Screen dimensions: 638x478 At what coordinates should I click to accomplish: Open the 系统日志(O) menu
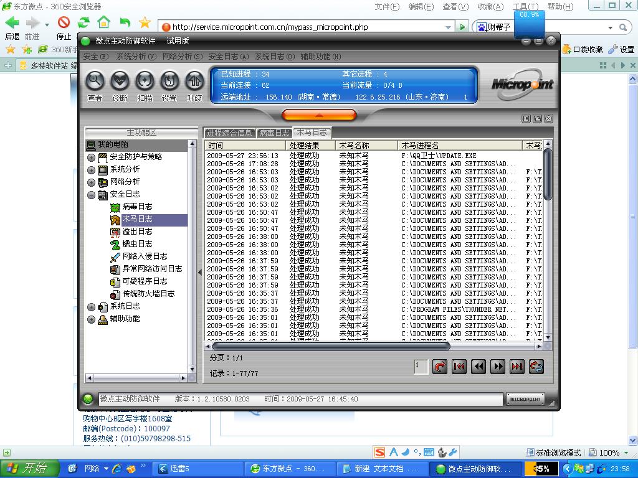click(274, 57)
